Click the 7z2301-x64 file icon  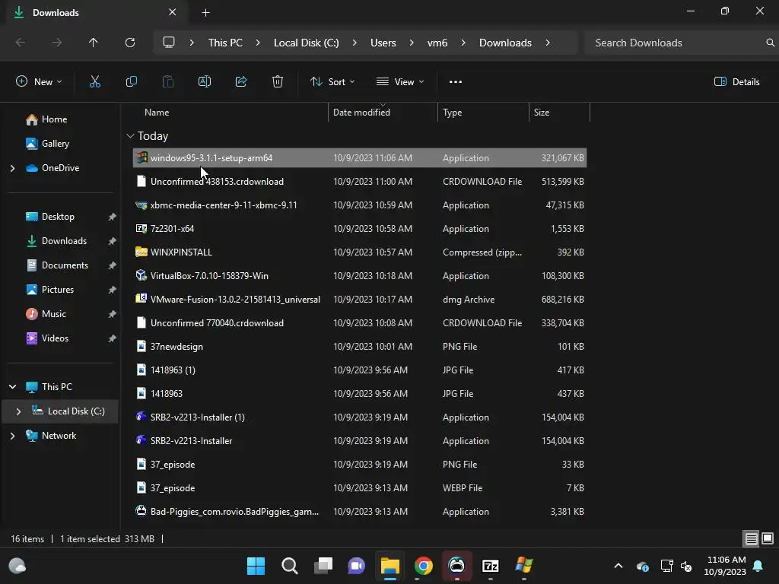141,229
